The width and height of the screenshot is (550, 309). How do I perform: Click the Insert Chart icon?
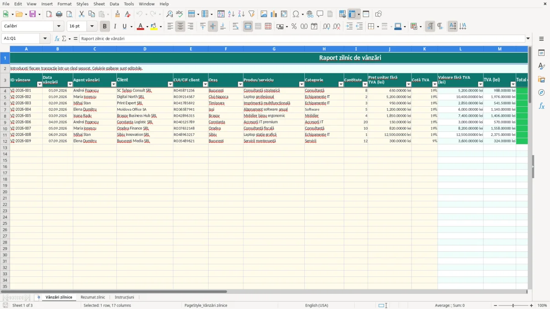click(x=274, y=14)
